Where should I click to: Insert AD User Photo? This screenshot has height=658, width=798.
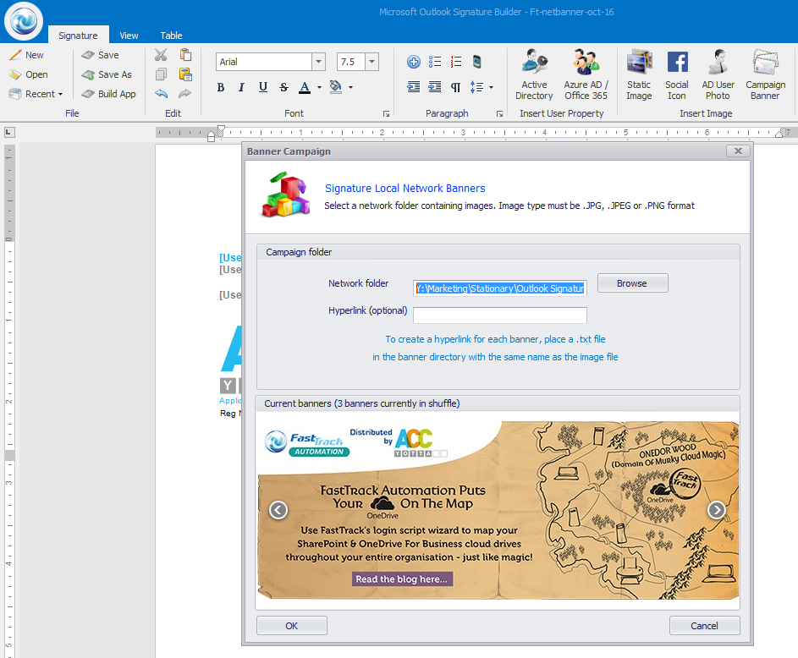click(718, 74)
